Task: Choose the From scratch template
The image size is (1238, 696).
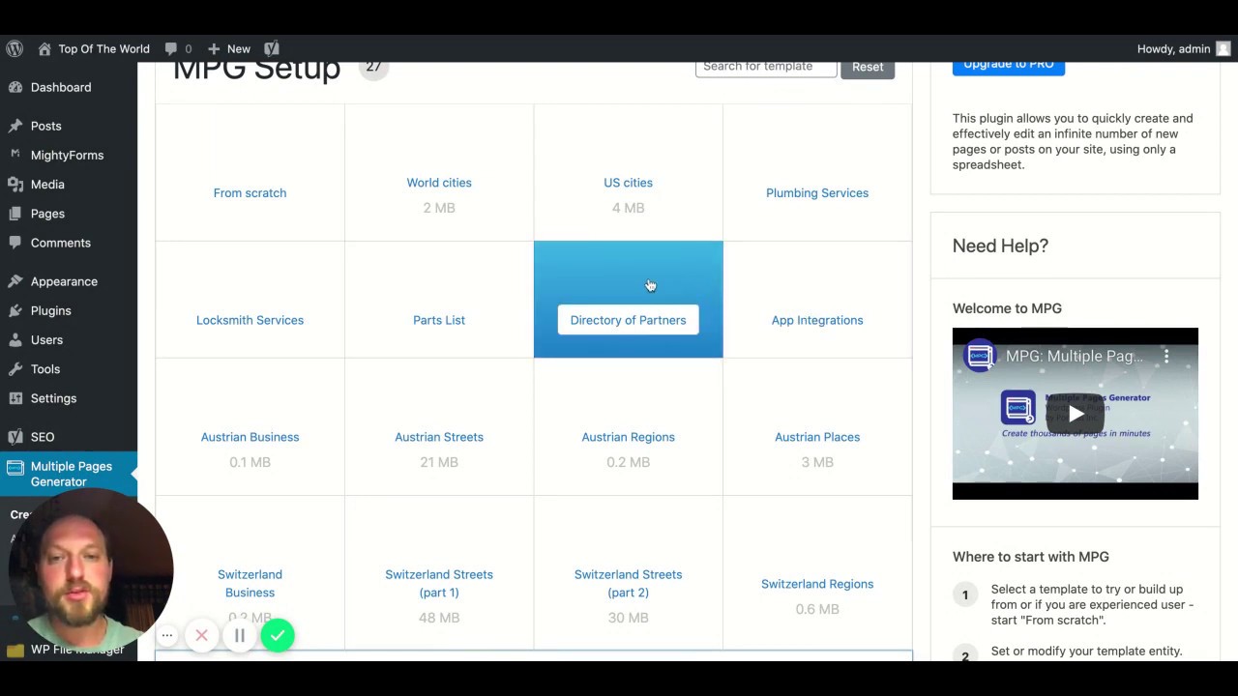Action: pyautogui.click(x=250, y=192)
